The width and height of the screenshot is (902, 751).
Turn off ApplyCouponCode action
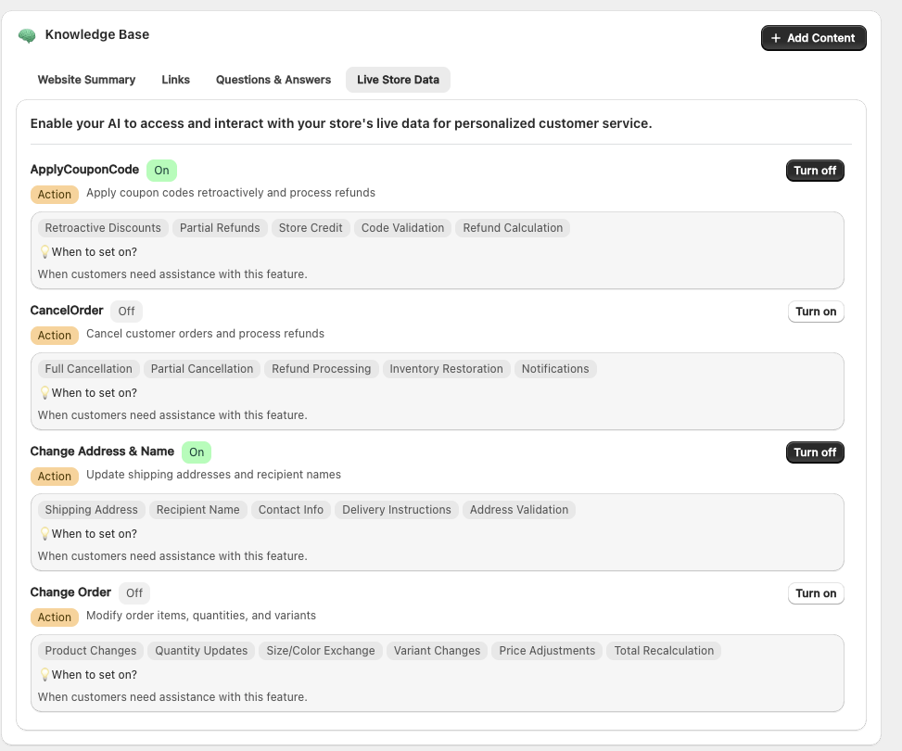[x=815, y=171]
